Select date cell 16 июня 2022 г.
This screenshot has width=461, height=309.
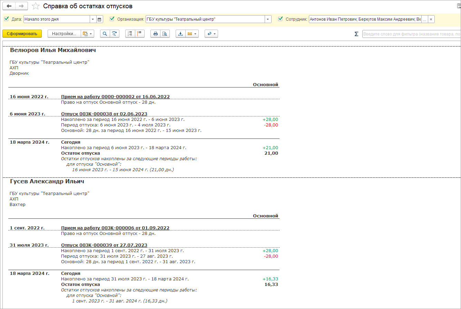point(29,96)
